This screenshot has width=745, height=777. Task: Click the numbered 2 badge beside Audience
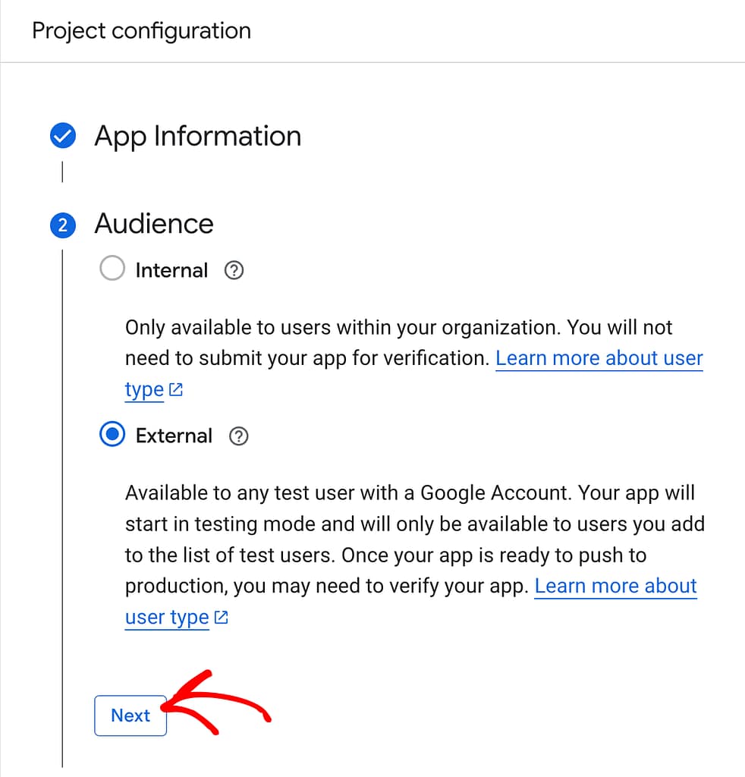pos(62,225)
